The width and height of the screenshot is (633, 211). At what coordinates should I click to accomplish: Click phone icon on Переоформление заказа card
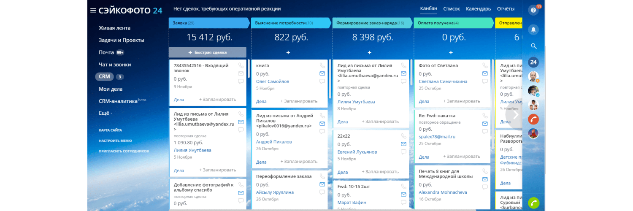tap(322, 176)
